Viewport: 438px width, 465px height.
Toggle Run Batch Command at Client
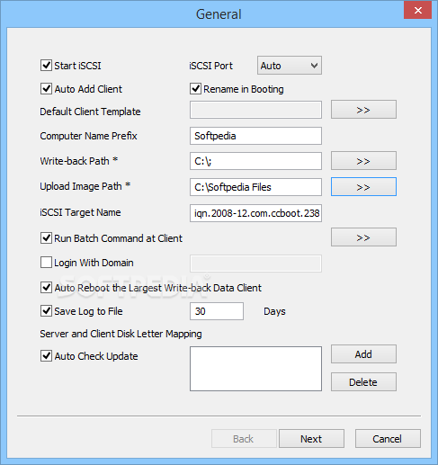point(46,238)
